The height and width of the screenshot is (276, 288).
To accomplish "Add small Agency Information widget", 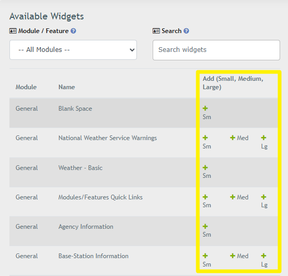I will click(207, 230).
